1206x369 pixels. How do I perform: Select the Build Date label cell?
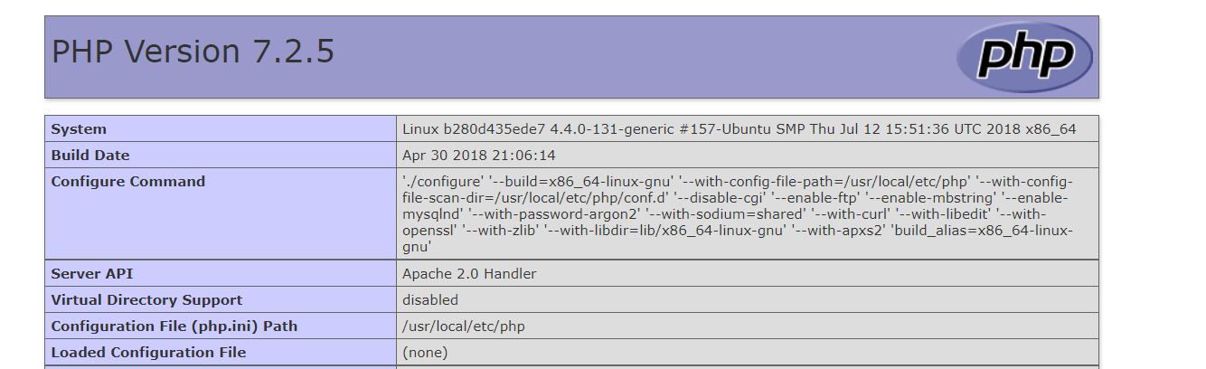click(x=221, y=155)
